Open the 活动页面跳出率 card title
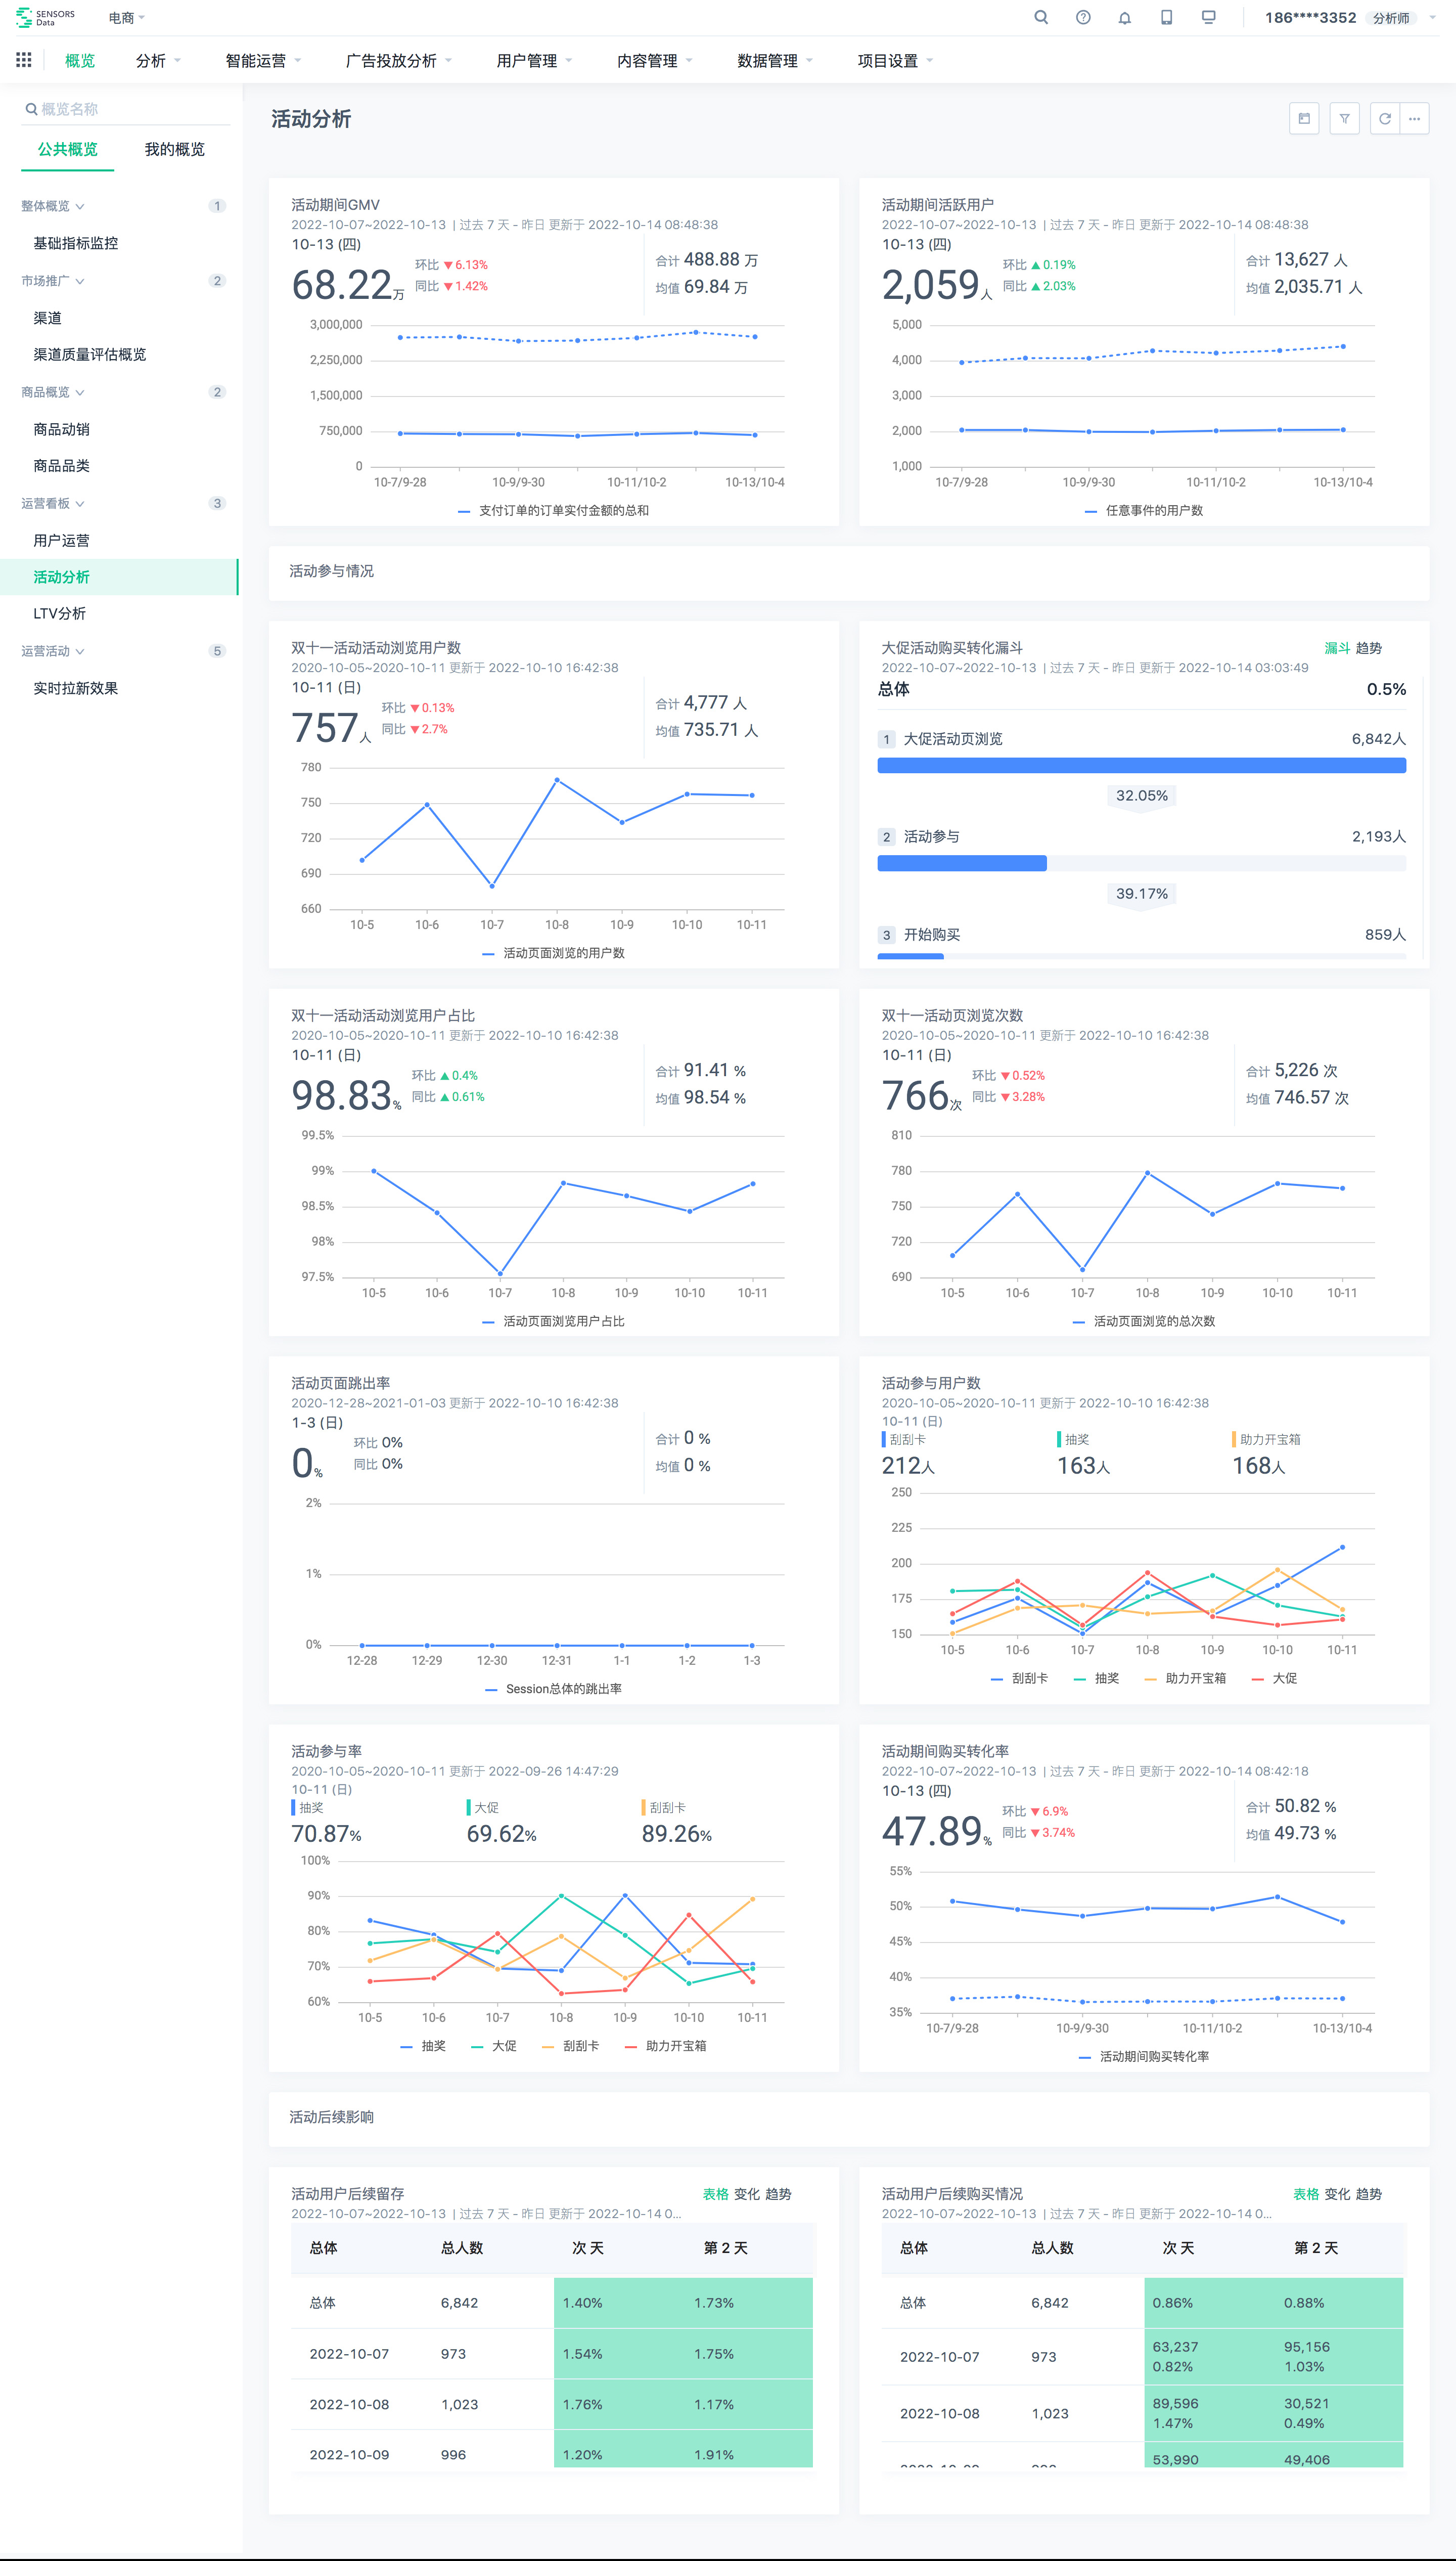Image resolution: width=1456 pixels, height=2561 pixels. (341, 1383)
